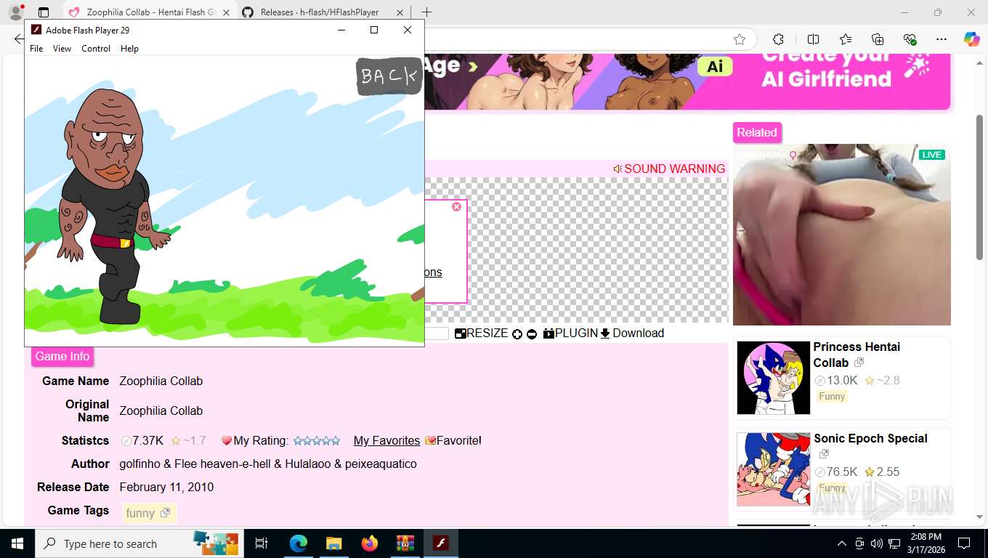Click the page vertical scrollbar
Viewport: 988px width, 558px height.
tap(980, 187)
